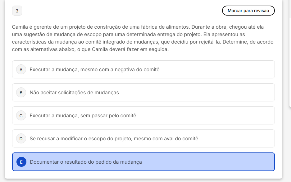Click the question number 3 badge
The image size is (291, 182).
(17, 11)
